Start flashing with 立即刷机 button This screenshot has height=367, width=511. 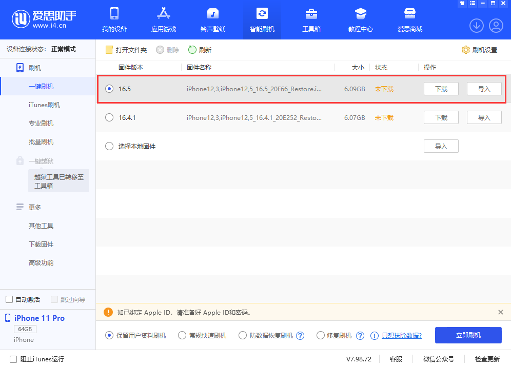pyautogui.click(x=468, y=335)
